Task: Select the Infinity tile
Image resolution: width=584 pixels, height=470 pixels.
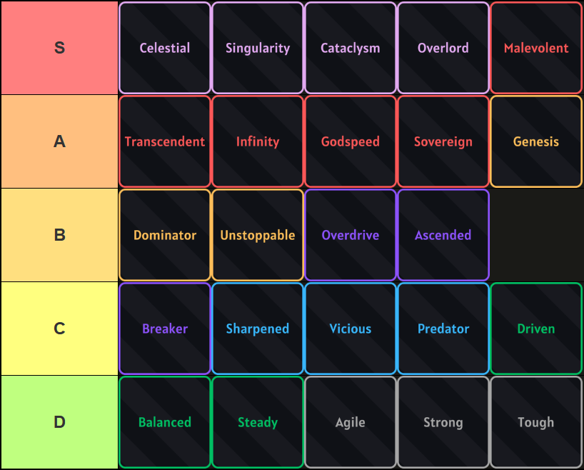Action: (x=257, y=141)
